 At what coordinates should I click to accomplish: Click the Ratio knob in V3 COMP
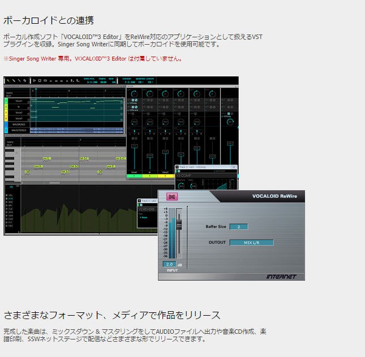(194, 186)
